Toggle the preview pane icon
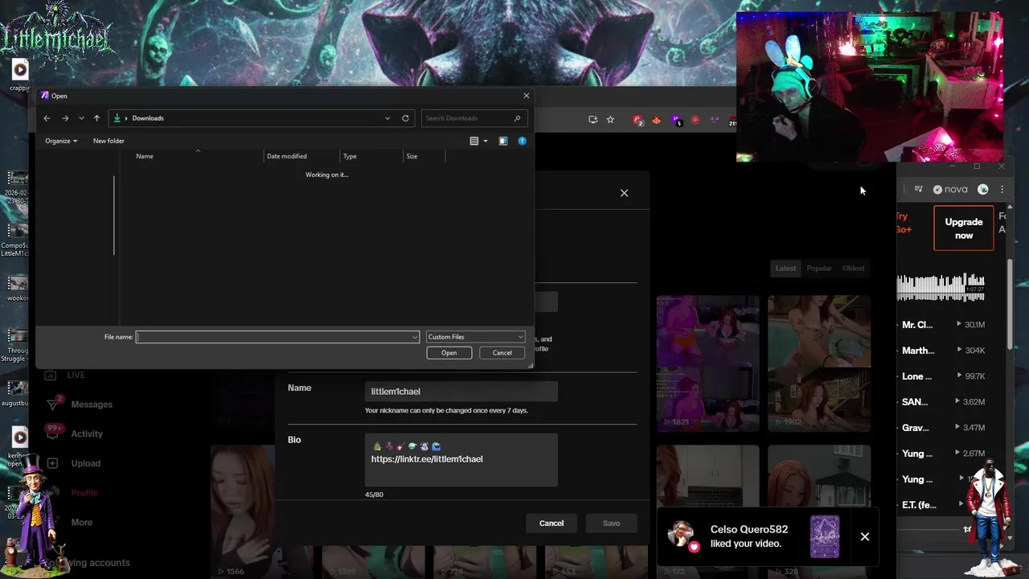This screenshot has width=1029, height=579. coord(503,141)
